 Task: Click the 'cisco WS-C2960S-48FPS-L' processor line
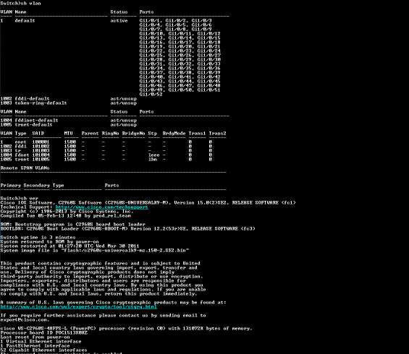click(x=127, y=329)
